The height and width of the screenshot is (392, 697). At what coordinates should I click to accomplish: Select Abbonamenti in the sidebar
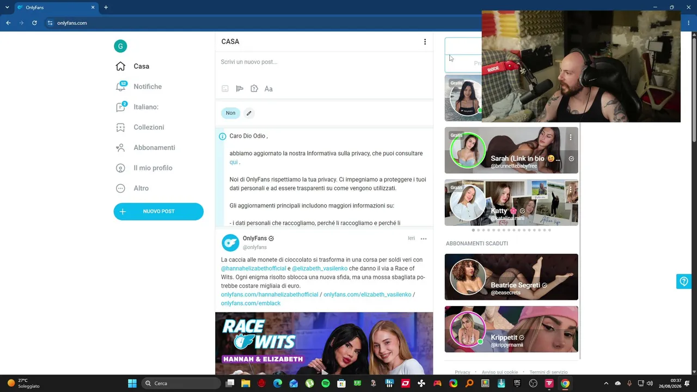(x=154, y=148)
